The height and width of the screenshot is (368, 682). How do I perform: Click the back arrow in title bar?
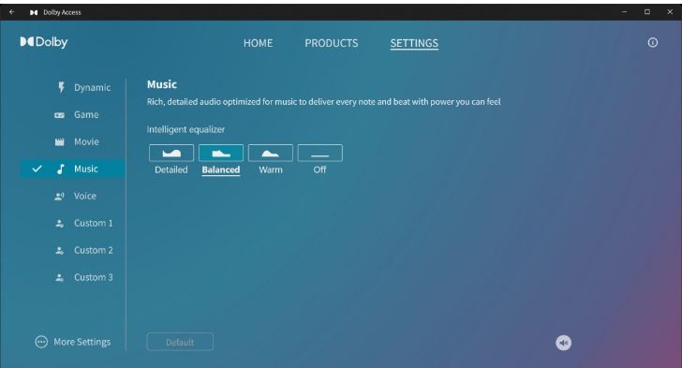pos(12,12)
